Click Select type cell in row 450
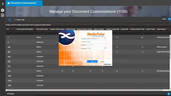This screenshot has height=96, width=171. 39,47
